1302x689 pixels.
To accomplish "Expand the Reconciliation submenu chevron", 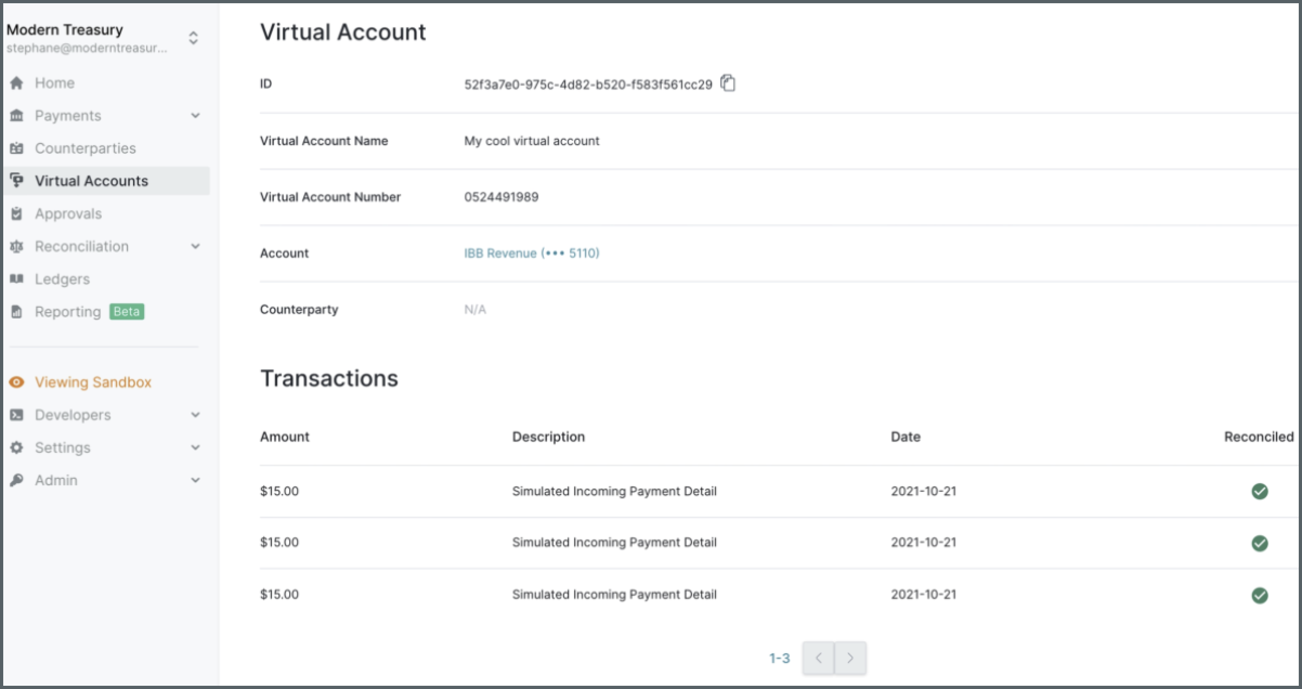I will tap(196, 246).
